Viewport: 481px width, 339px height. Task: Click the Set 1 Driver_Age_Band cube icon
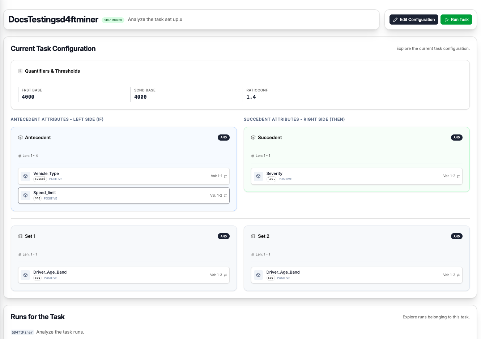[x=25, y=275]
